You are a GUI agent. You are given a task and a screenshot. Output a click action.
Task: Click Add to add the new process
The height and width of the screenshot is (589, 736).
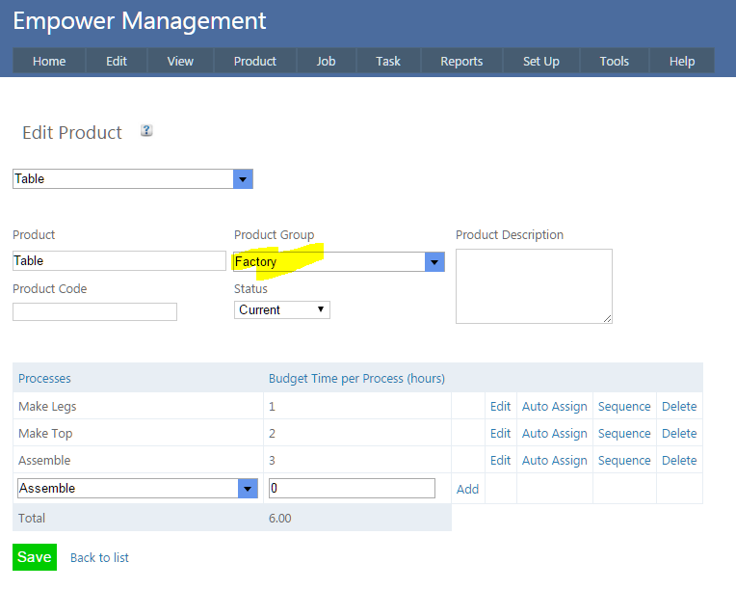click(467, 490)
